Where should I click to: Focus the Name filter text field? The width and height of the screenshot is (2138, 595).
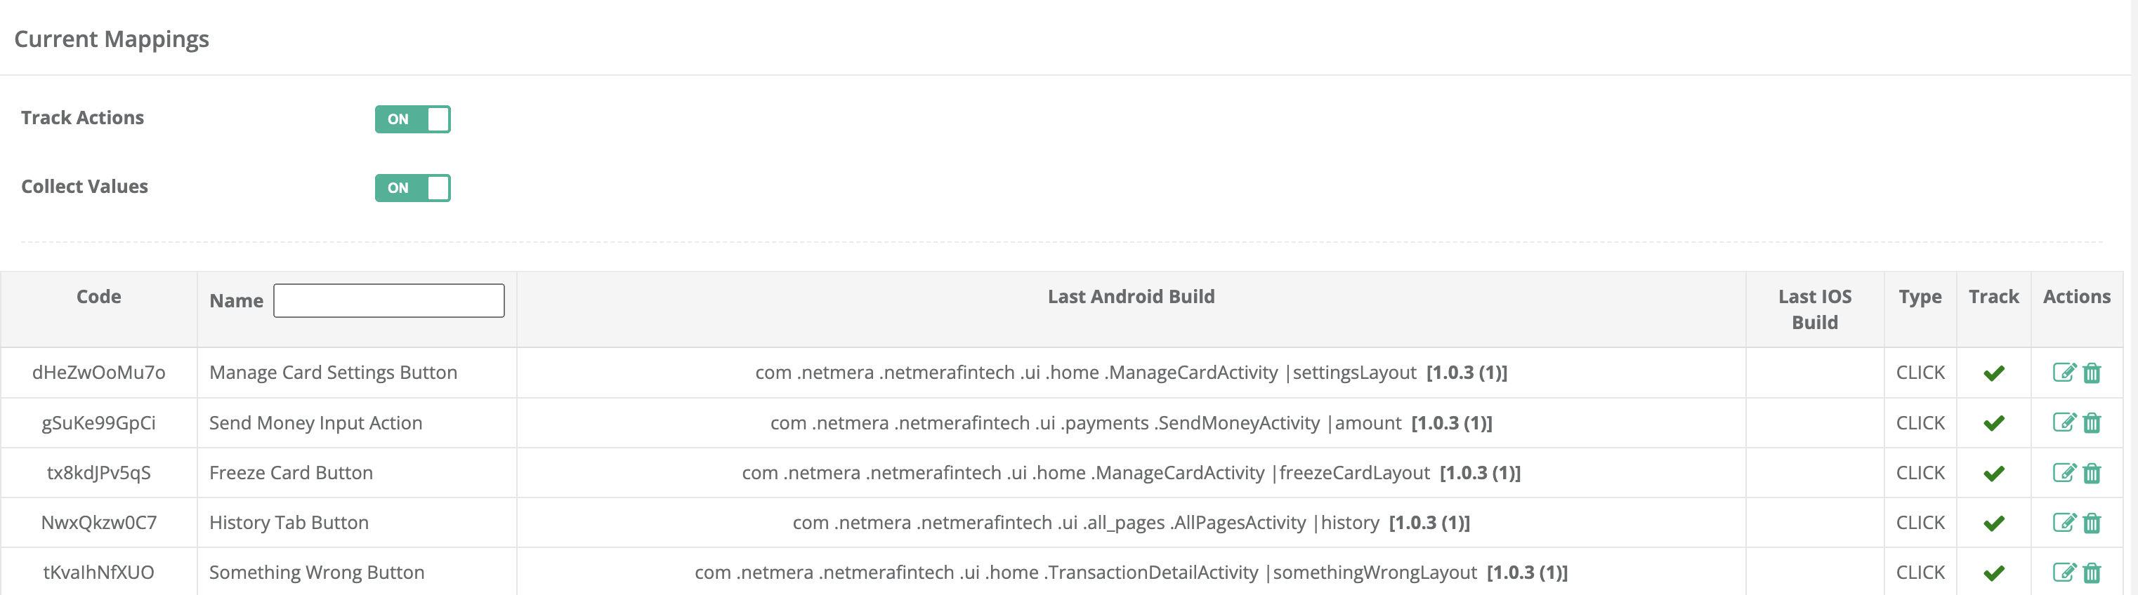[388, 301]
